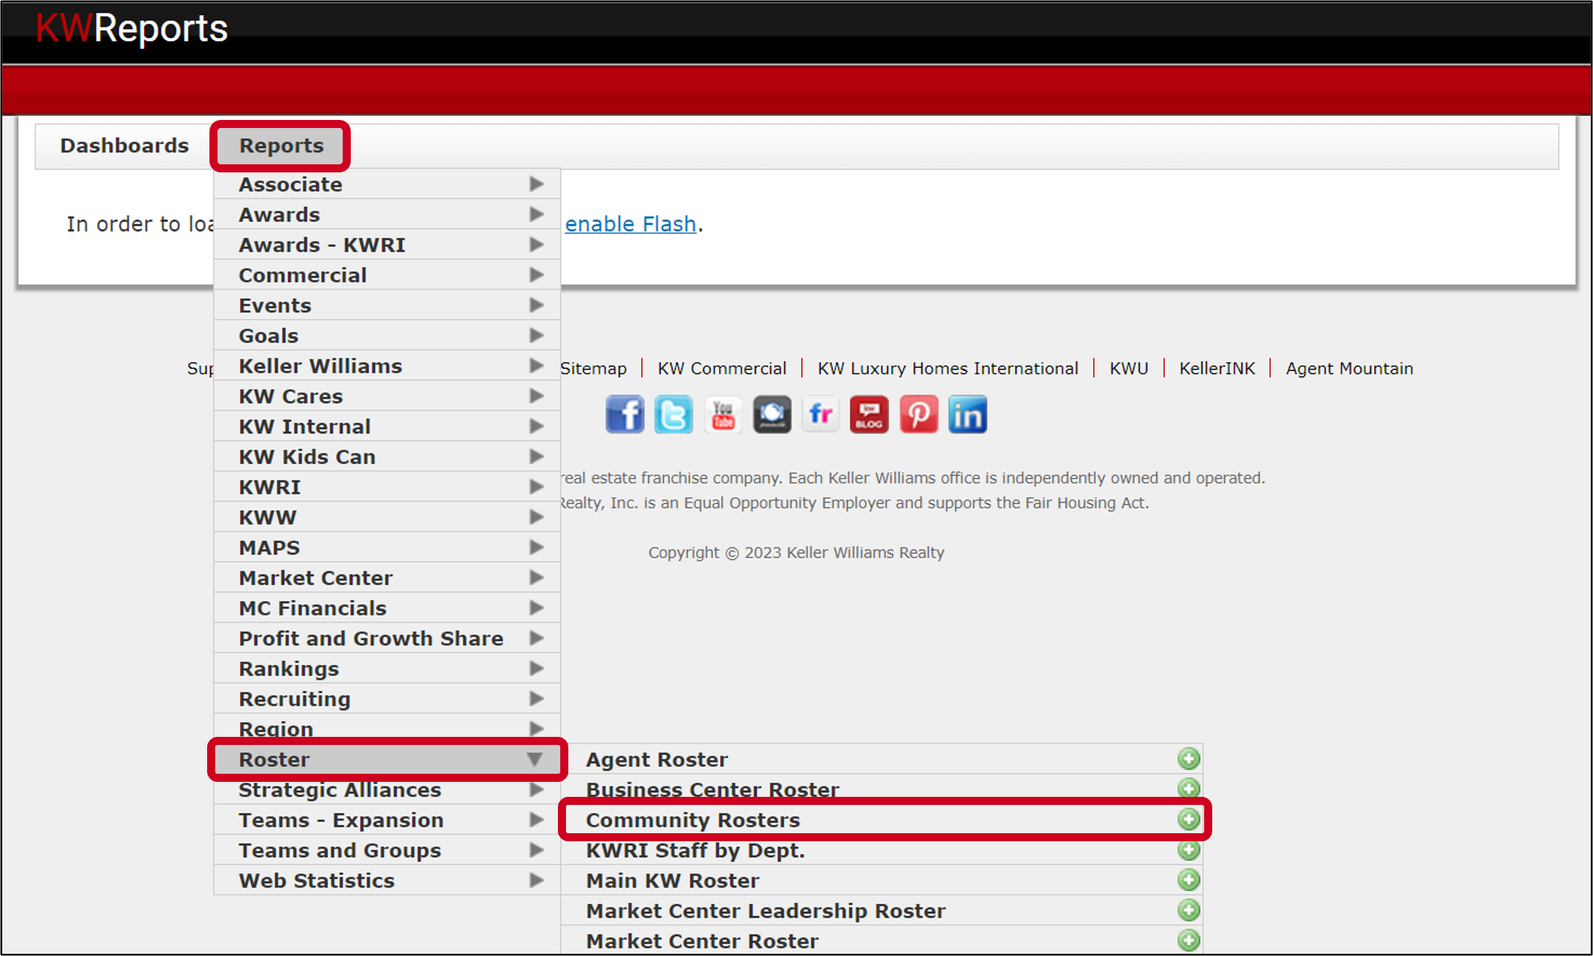1593x956 pixels.
Task: Open the red Blog icon
Action: [869, 414]
